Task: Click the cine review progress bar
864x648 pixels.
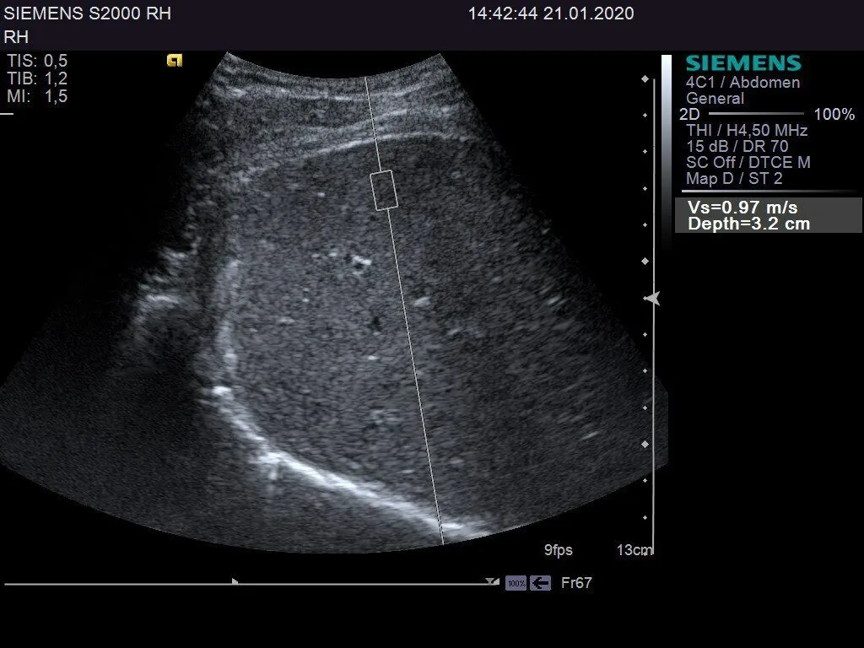Action: click(245, 583)
